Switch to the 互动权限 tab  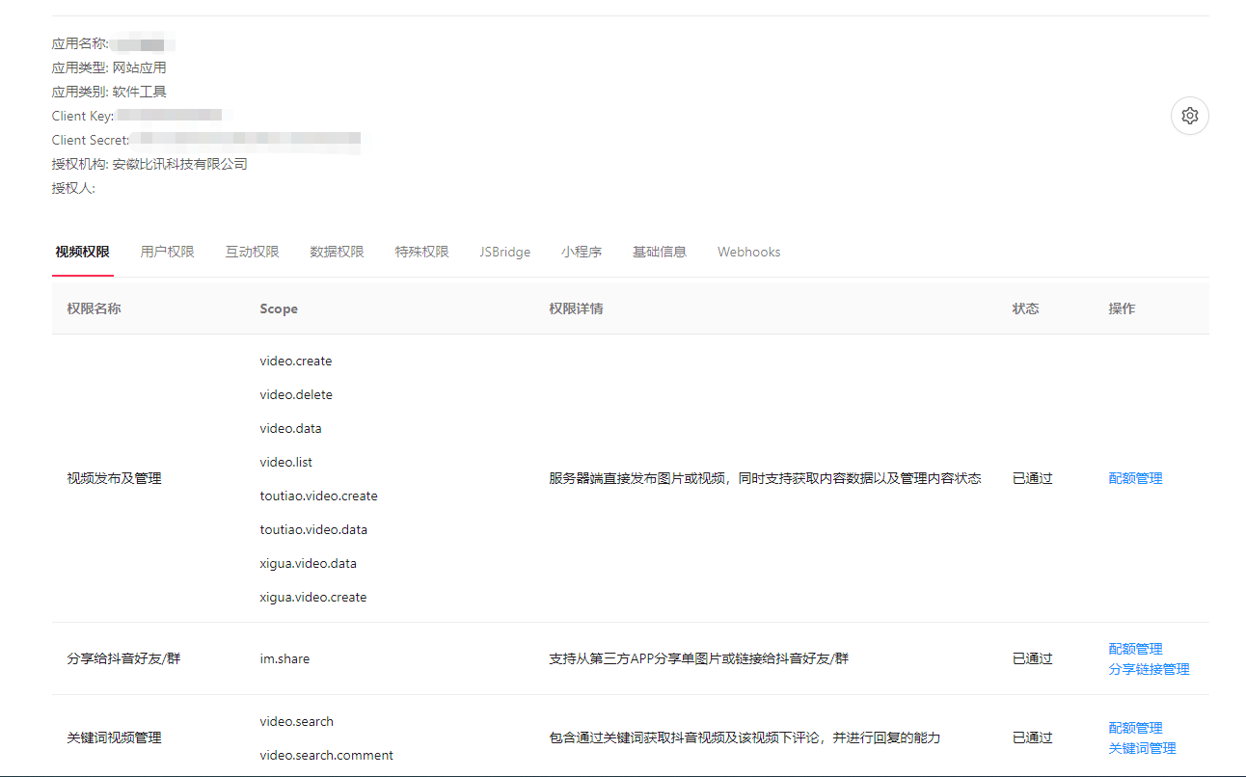(x=252, y=252)
